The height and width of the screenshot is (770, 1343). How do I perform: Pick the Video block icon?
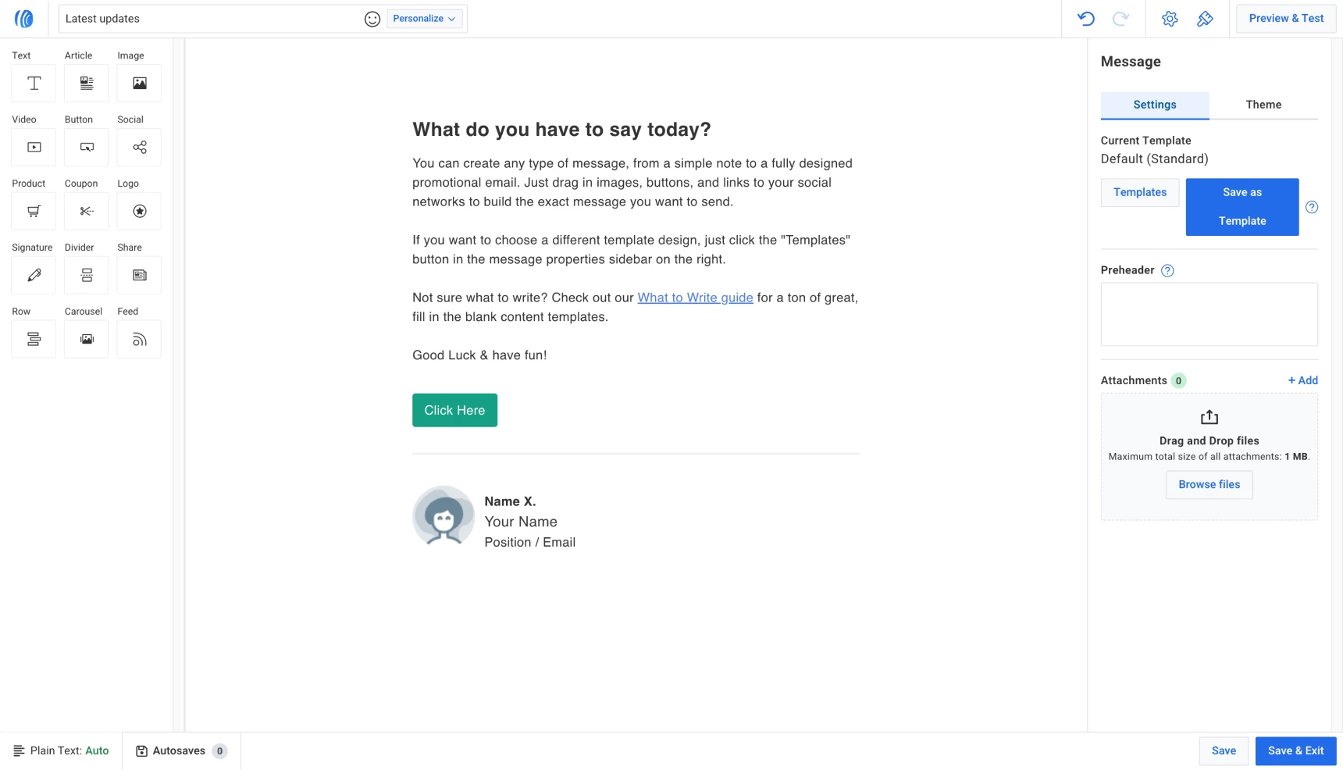tap(34, 148)
